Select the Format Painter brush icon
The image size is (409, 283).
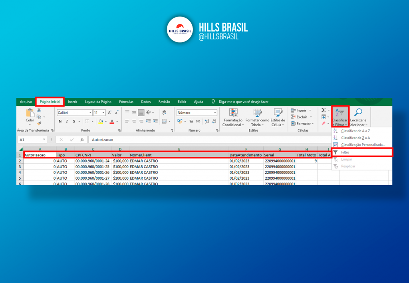tap(39, 123)
